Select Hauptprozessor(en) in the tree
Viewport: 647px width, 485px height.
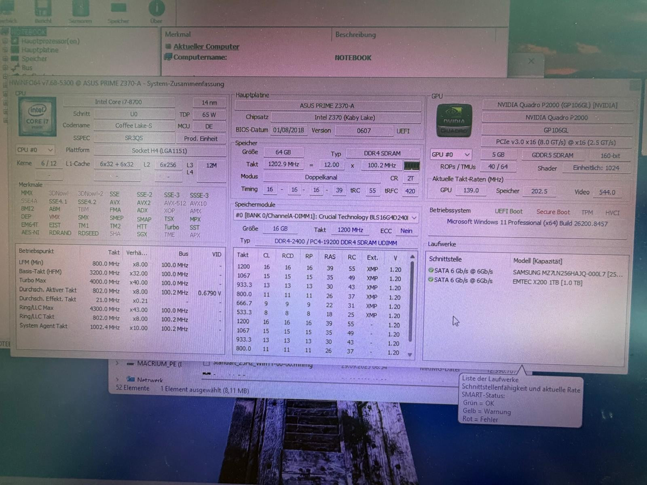tap(51, 41)
